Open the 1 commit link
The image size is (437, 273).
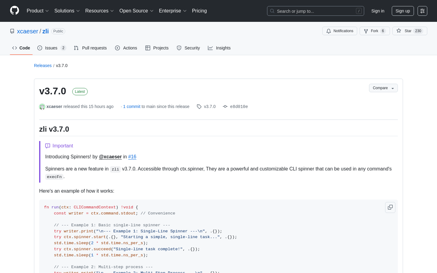pyautogui.click(x=132, y=106)
